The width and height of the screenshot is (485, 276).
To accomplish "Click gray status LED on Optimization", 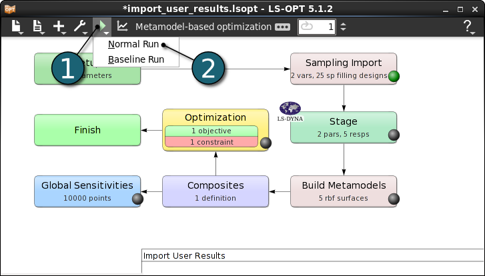I will point(266,143).
